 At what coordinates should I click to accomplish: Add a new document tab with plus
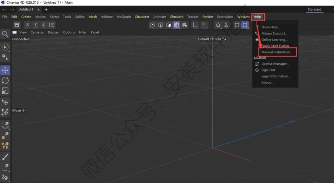46,10
